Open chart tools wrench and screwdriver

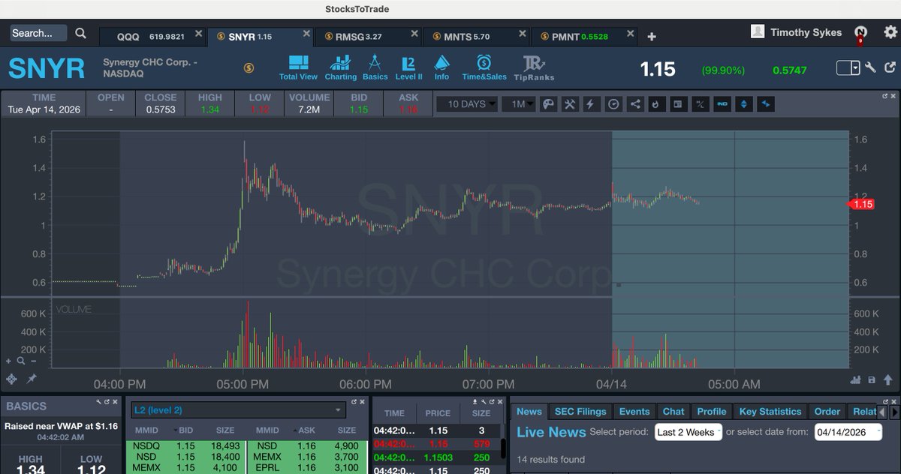(x=569, y=104)
